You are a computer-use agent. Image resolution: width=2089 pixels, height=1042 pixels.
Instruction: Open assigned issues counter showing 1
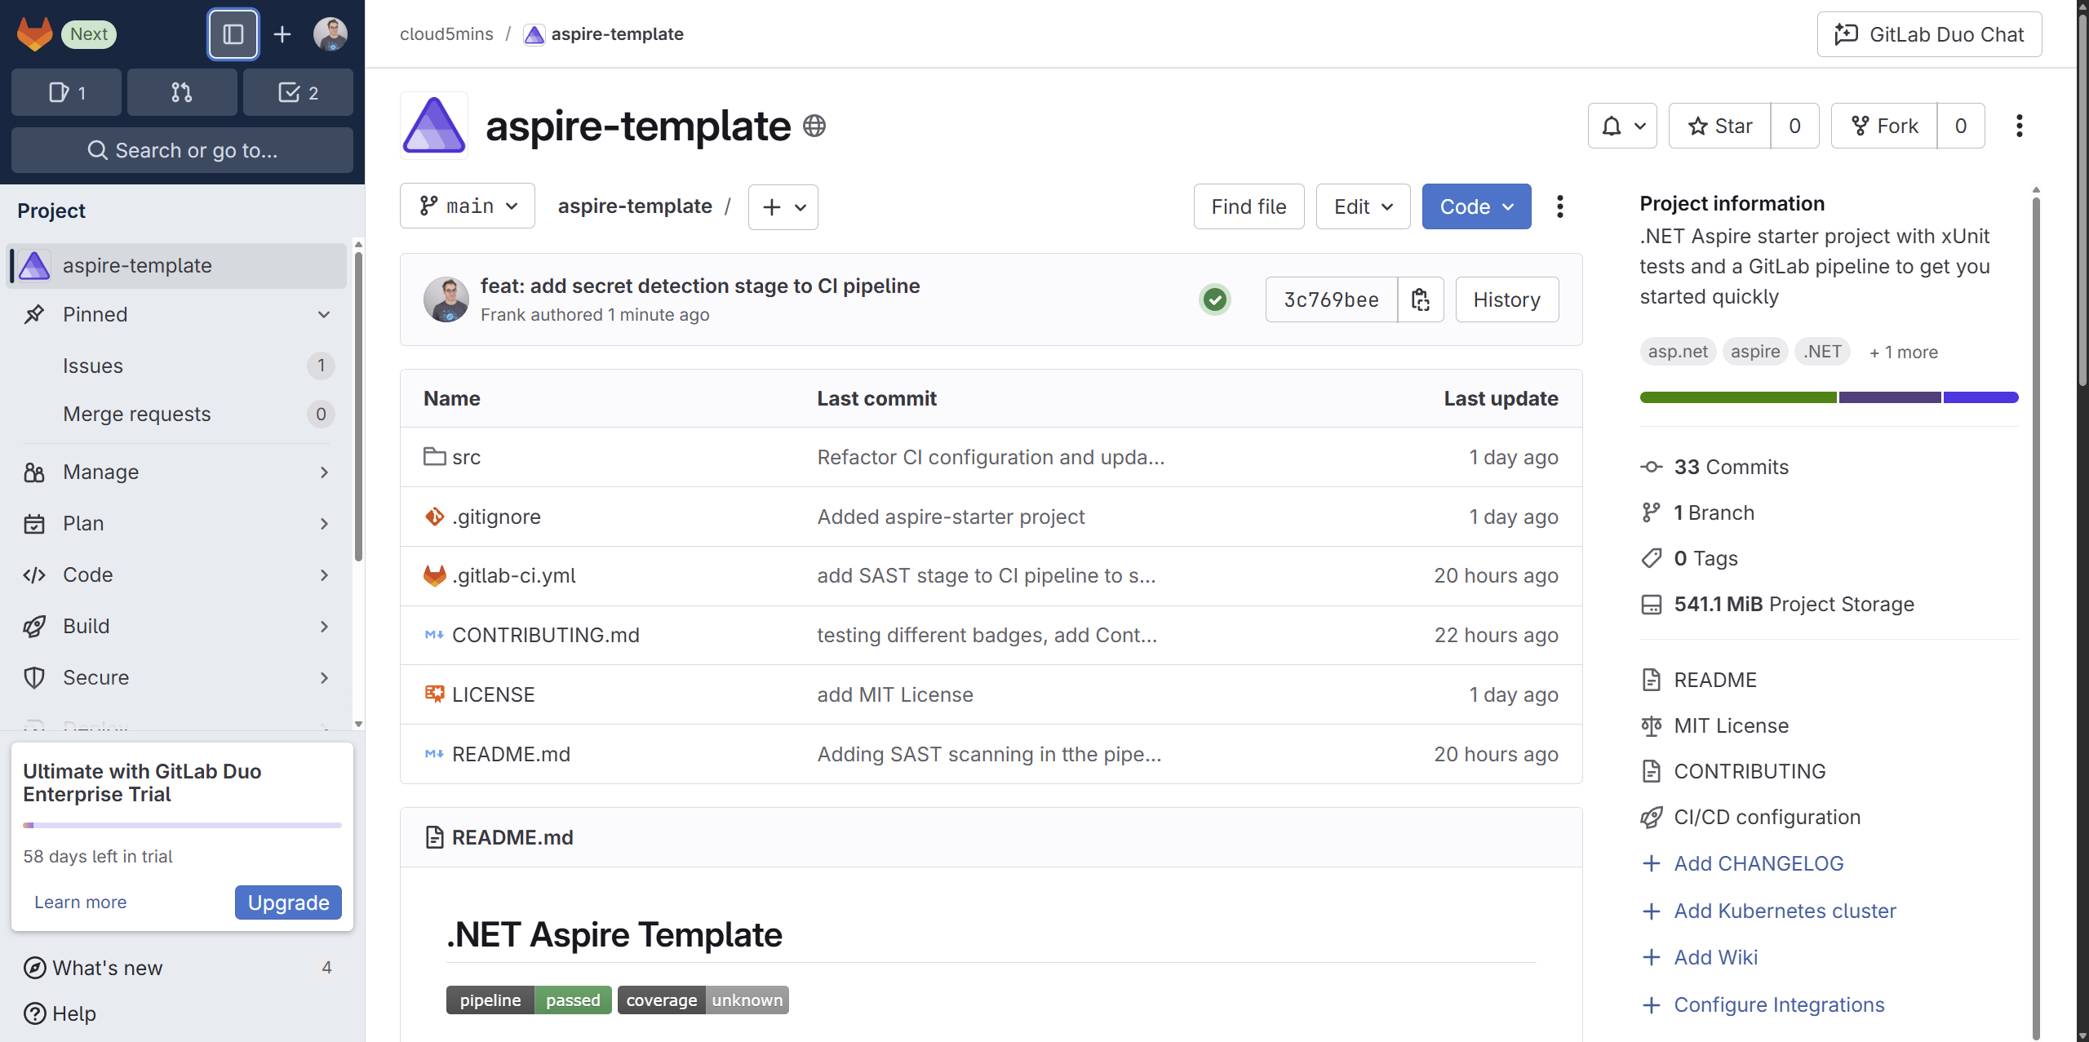(x=67, y=92)
